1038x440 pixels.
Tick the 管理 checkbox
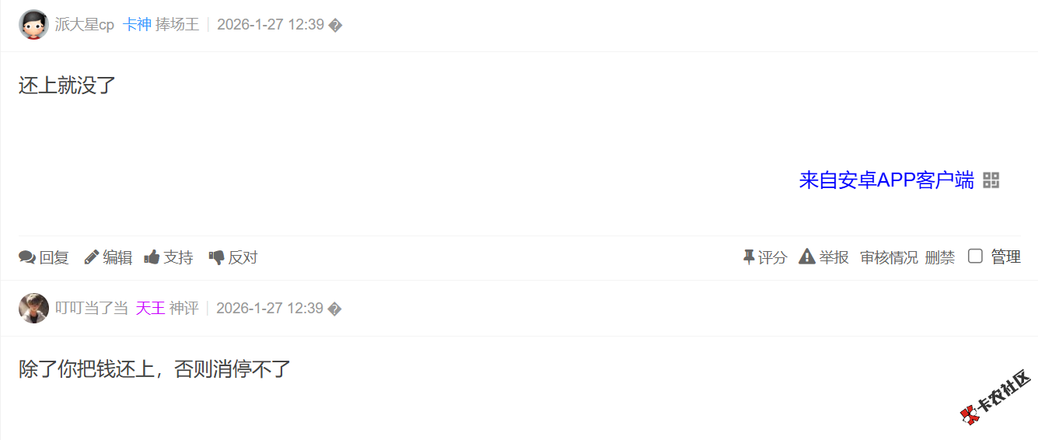pyautogui.click(x=975, y=256)
